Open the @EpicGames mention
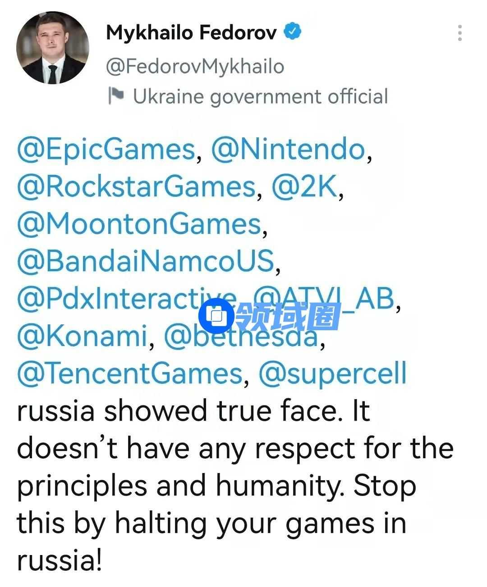This screenshot has width=487, height=587. point(106,150)
